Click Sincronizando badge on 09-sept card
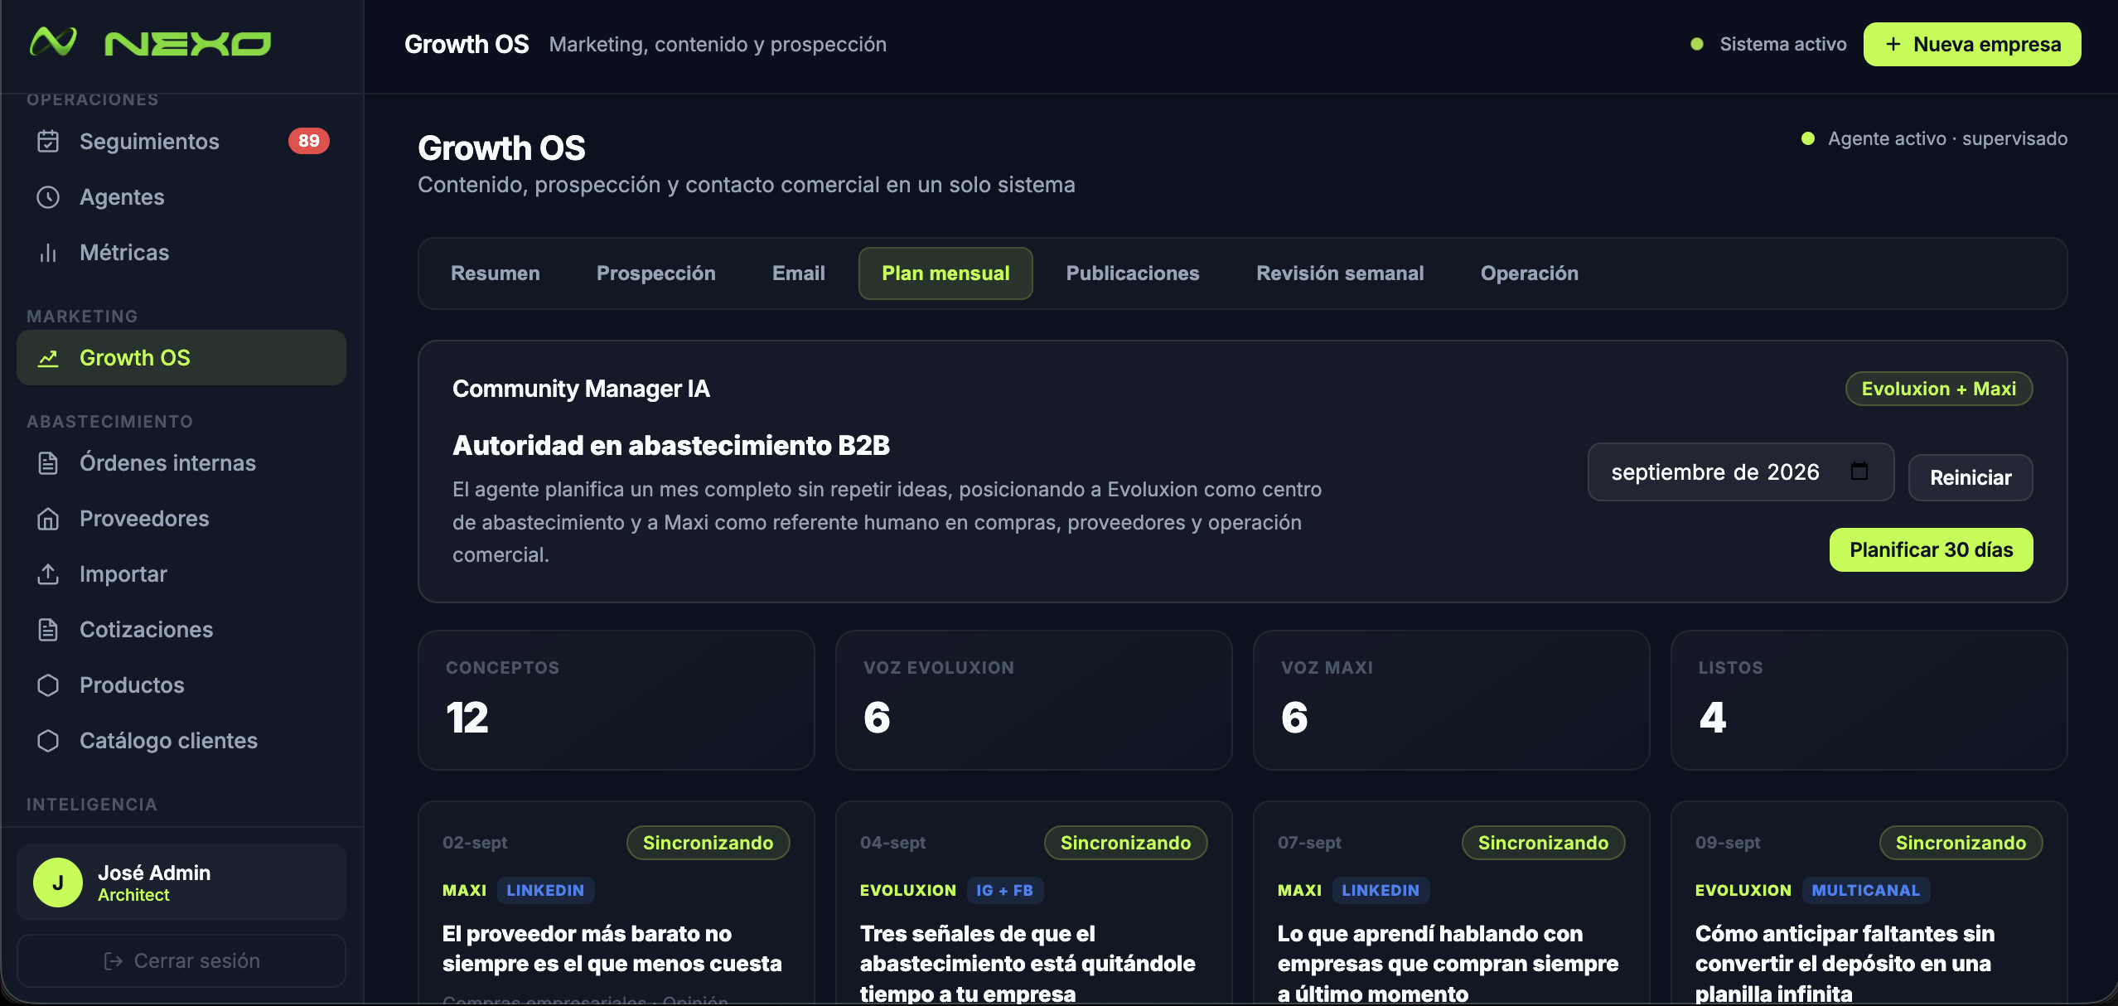The width and height of the screenshot is (2118, 1006). coord(1961,843)
